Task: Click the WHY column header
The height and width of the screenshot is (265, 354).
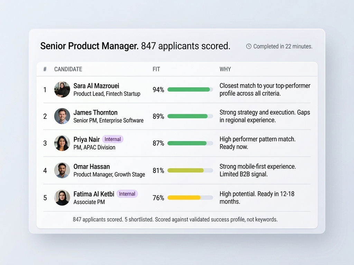Action: (x=225, y=69)
